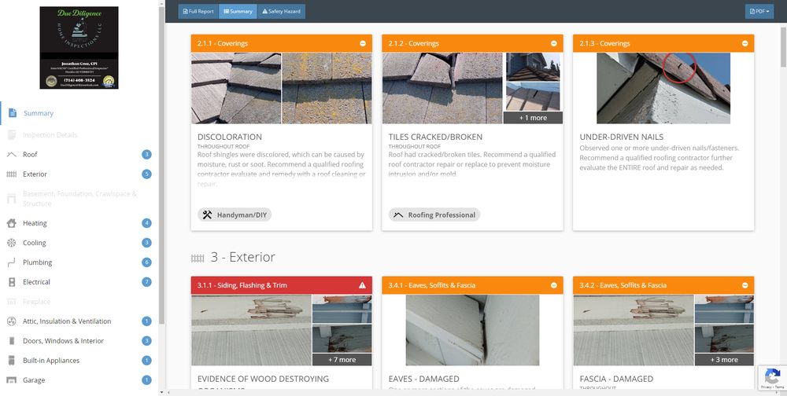The height and width of the screenshot is (396, 787).
Task: Click the 'FASCIA - DAMAGED' title
Action: [616, 379]
